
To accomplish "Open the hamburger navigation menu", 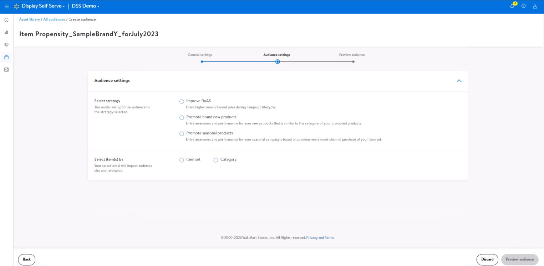I will click(x=6, y=6).
